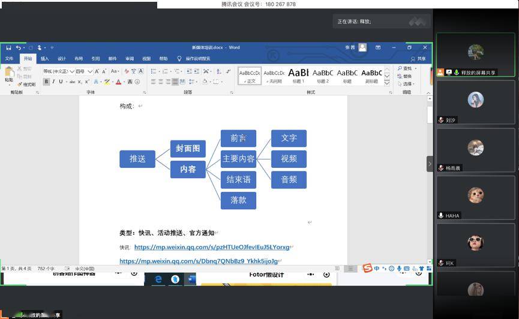Save the document with the floppy icon
The width and height of the screenshot is (519, 319).
tap(8, 47)
